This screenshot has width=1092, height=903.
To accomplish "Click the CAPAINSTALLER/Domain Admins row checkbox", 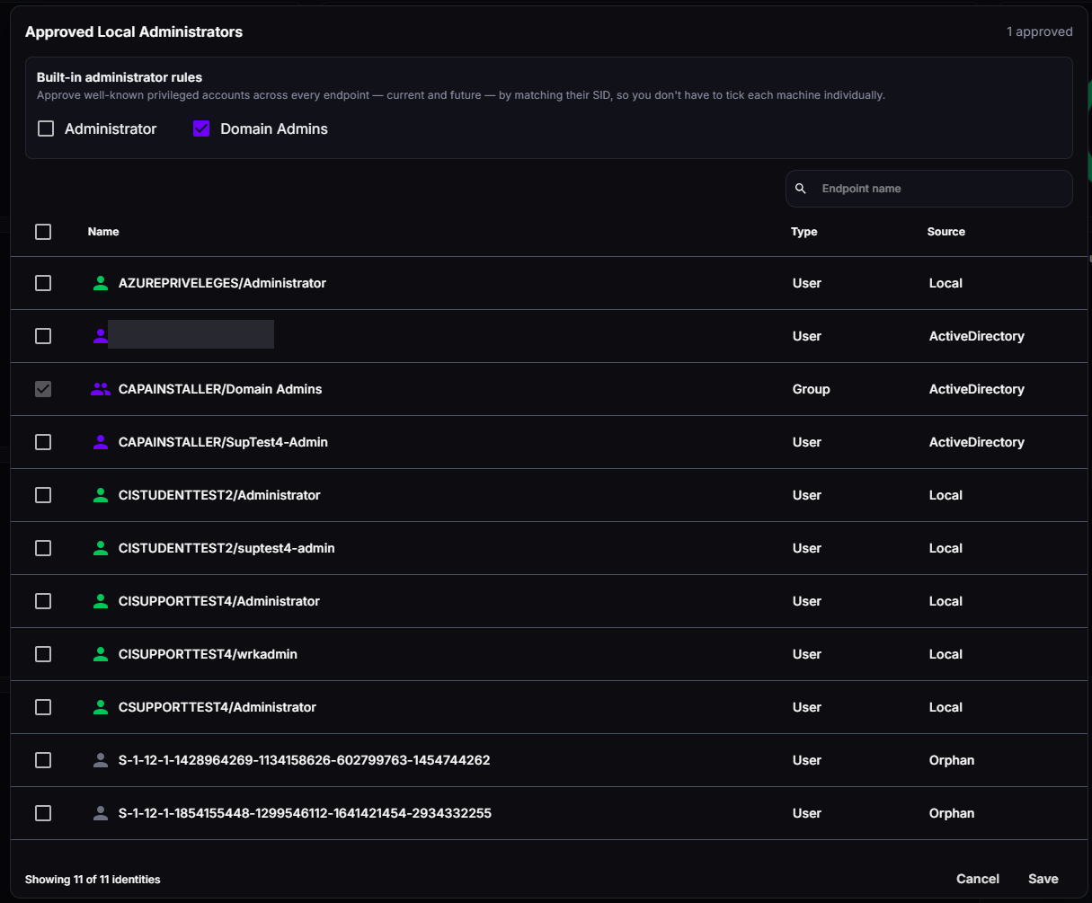I will coord(43,389).
